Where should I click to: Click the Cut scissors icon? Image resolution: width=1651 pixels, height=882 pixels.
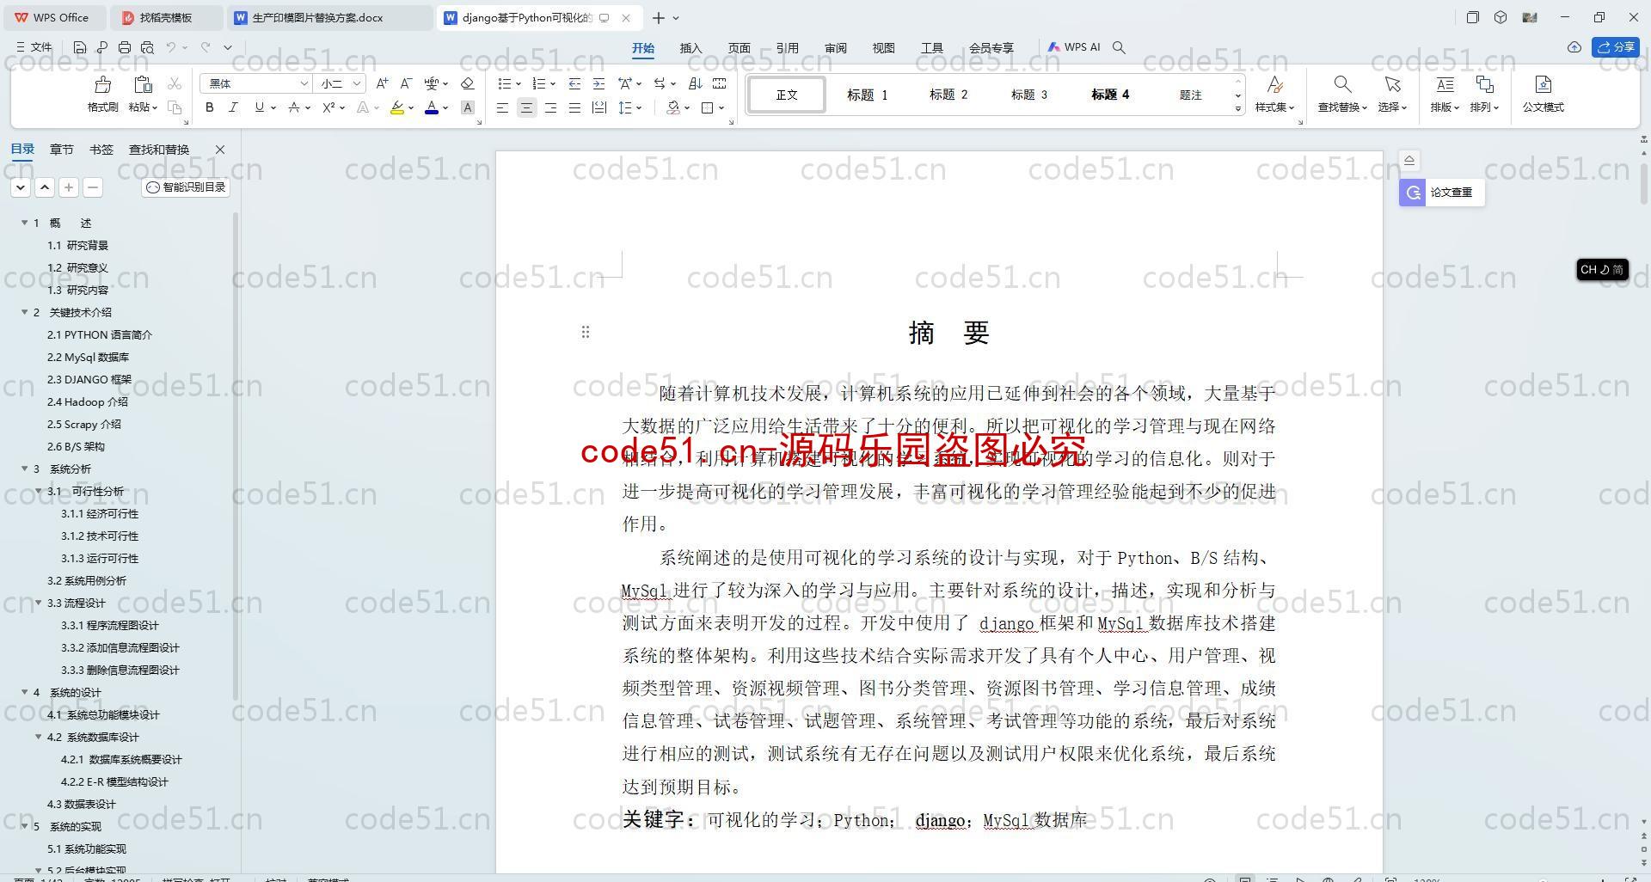(175, 83)
